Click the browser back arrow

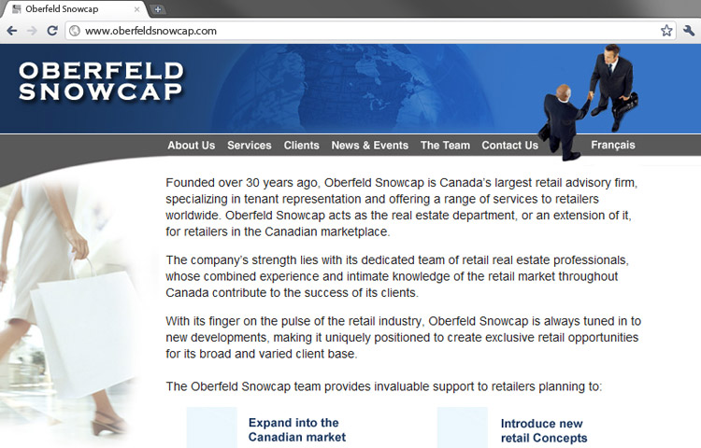(x=12, y=31)
